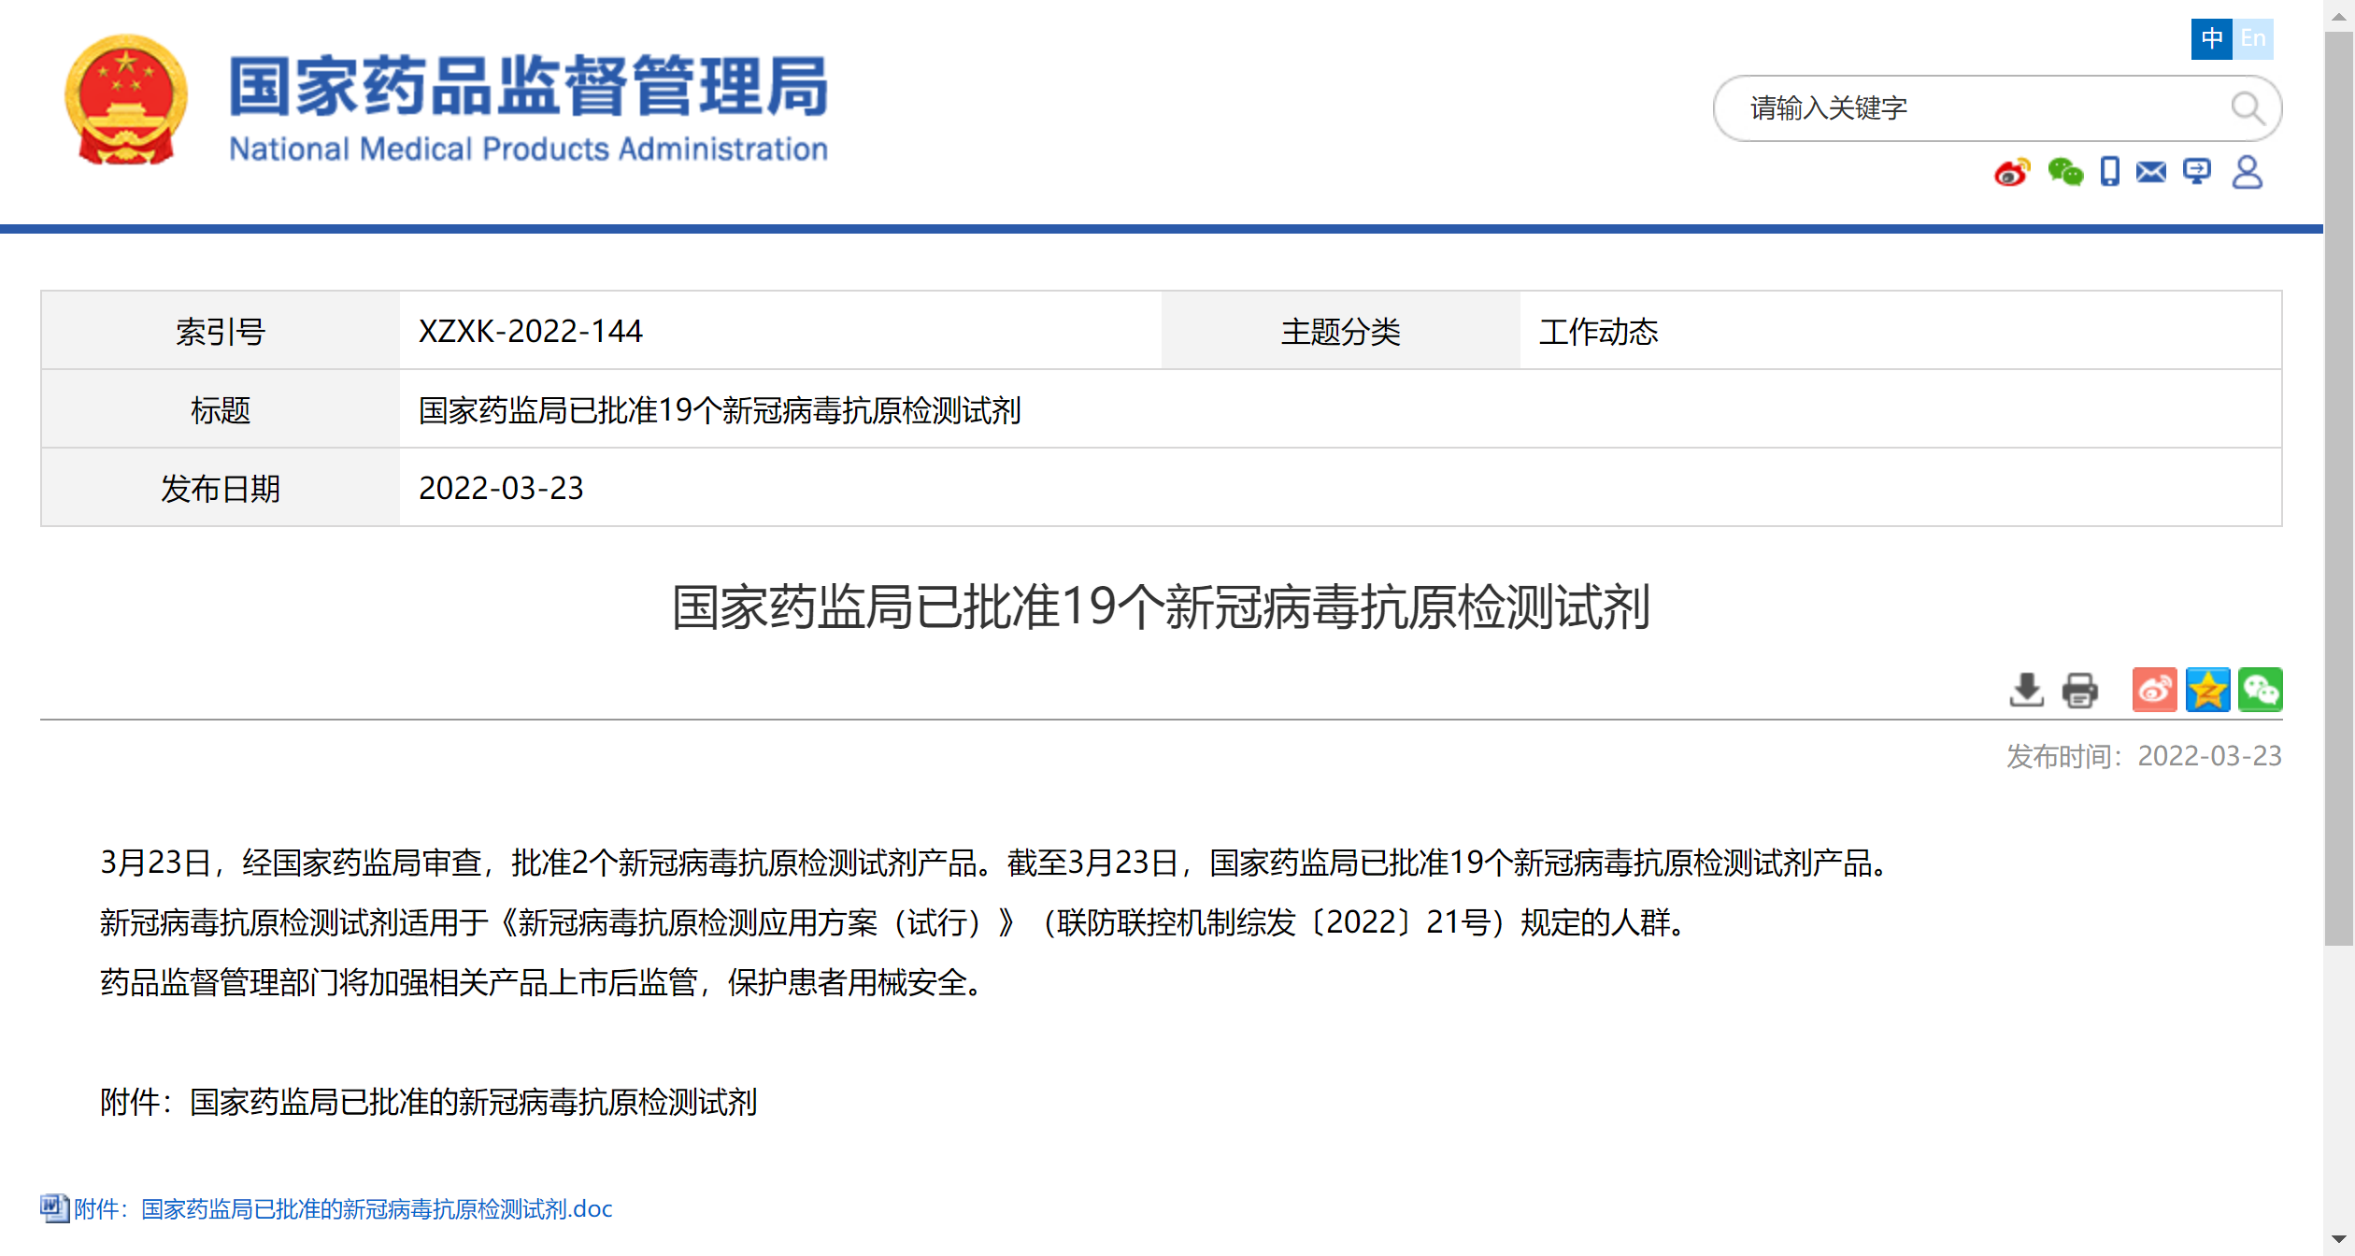Click the scrollbar down arrow

pyautogui.click(x=2338, y=1240)
